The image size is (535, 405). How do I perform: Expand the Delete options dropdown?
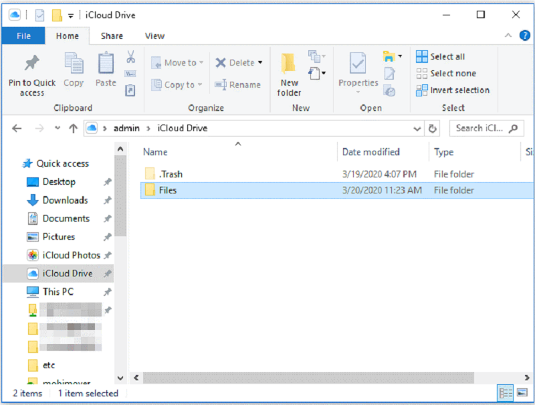coord(259,62)
